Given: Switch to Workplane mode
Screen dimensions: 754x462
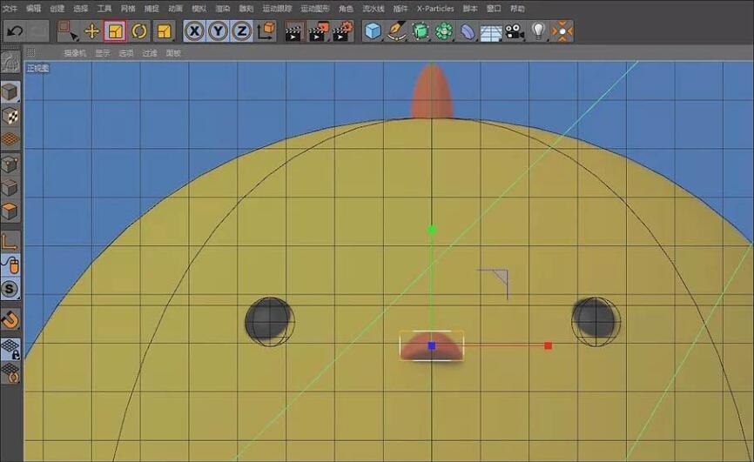Looking at the screenshot, I should pyautogui.click(x=10, y=140).
